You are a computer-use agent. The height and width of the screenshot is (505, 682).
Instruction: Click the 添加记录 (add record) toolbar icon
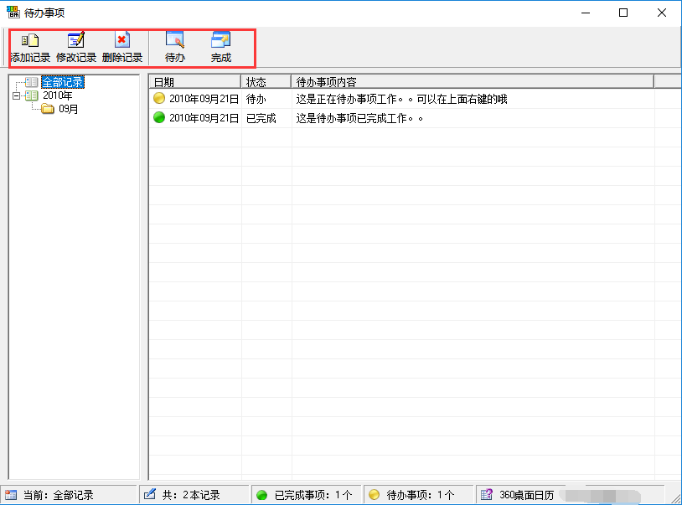click(x=30, y=41)
